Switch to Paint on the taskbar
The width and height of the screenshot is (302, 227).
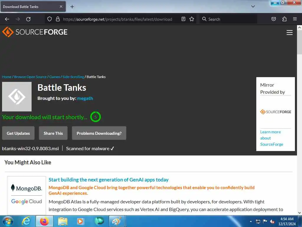pos(117,221)
